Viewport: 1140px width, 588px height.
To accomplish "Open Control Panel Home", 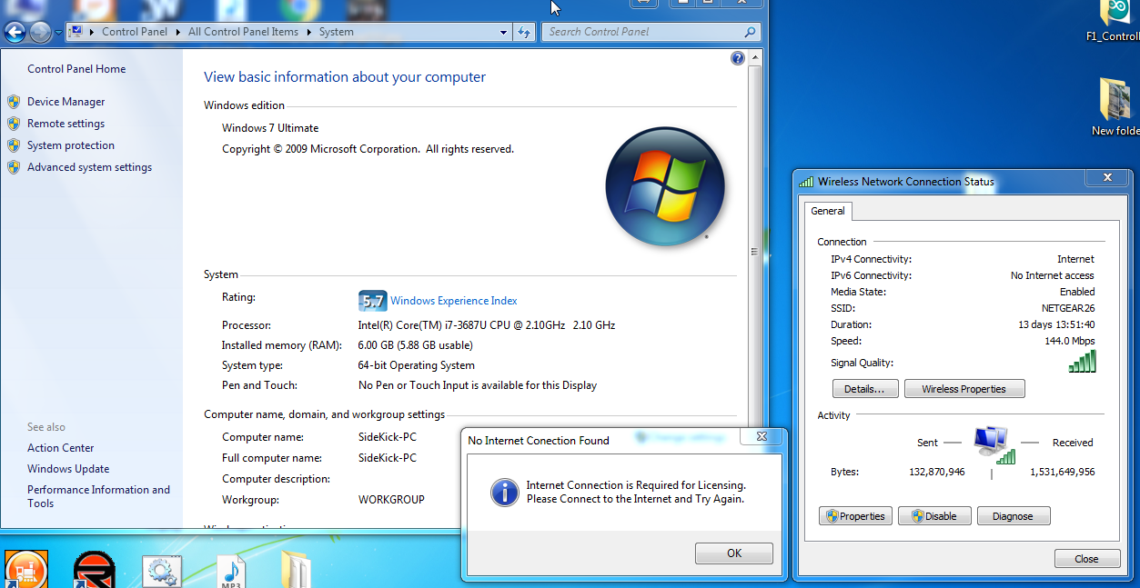I will click(x=76, y=69).
